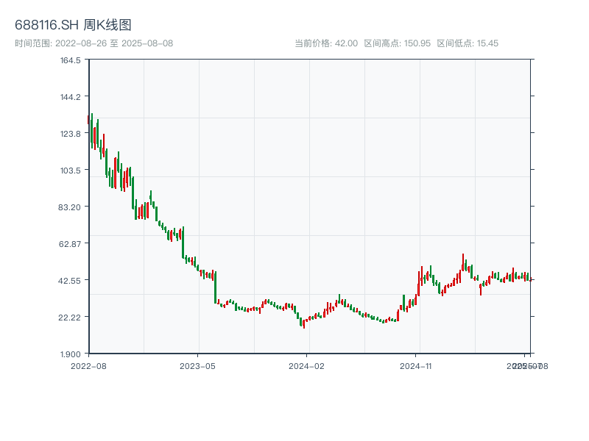Click the 1.900 y-axis price label
This screenshot has width=589, height=441.
click(71, 354)
